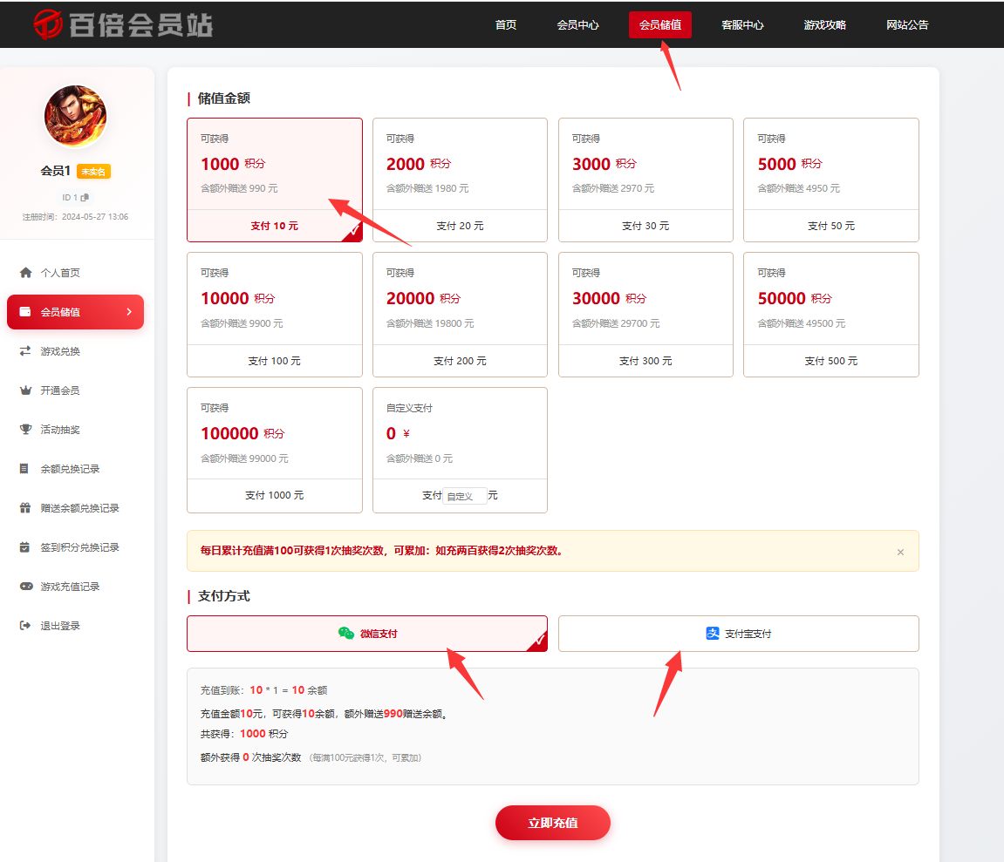Copy member ID using the copy icon
This screenshot has width=1004, height=862.
[x=85, y=197]
